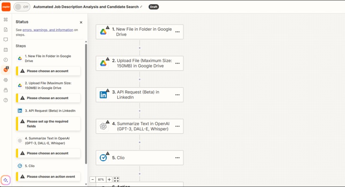This screenshot has width=345, height=187.
Task: Zoom in the canvas with plus button
Action: 109,180
